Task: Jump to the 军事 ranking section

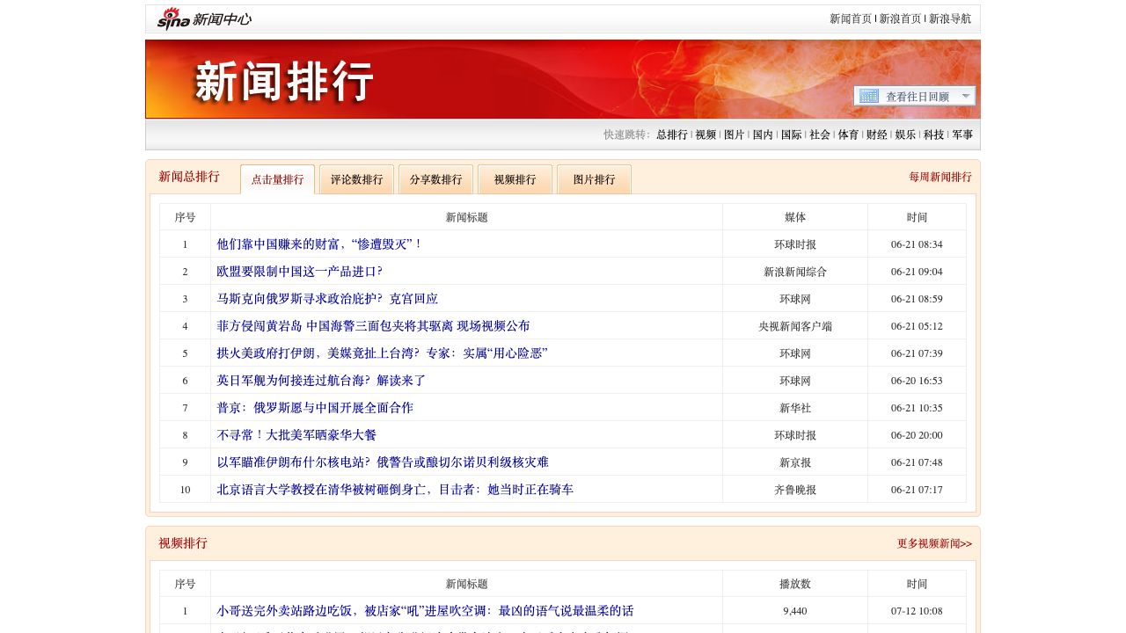Action: 962,135
